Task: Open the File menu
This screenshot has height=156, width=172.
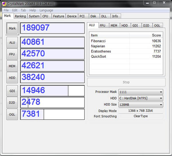Action: [6, 10]
